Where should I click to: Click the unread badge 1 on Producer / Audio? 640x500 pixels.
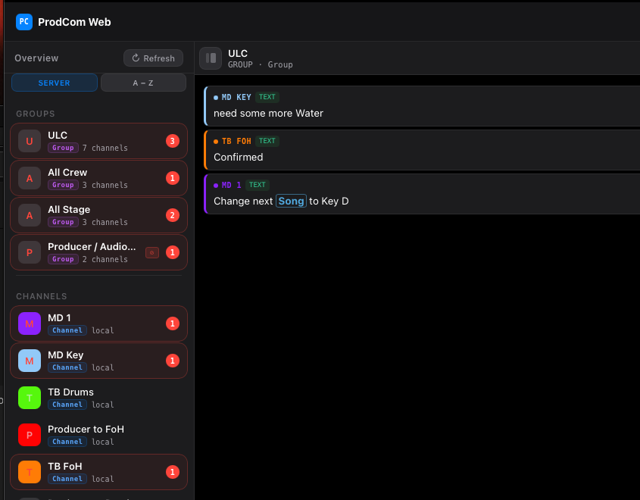click(x=173, y=253)
